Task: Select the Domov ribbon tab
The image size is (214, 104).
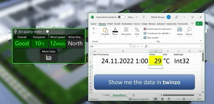Action: pyautogui.click(x=102, y=24)
